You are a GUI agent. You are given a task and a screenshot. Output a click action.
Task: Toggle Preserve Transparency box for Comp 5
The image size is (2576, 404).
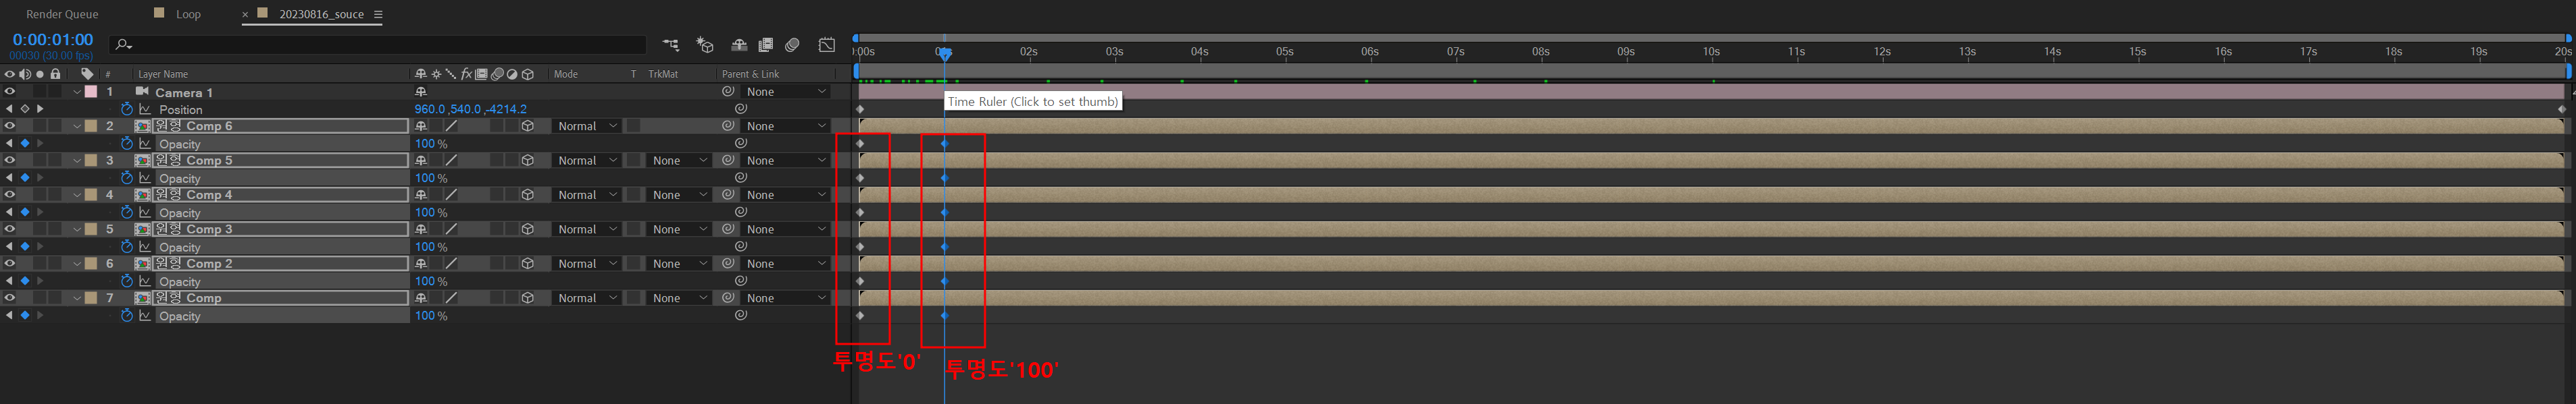pyautogui.click(x=634, y=161)
